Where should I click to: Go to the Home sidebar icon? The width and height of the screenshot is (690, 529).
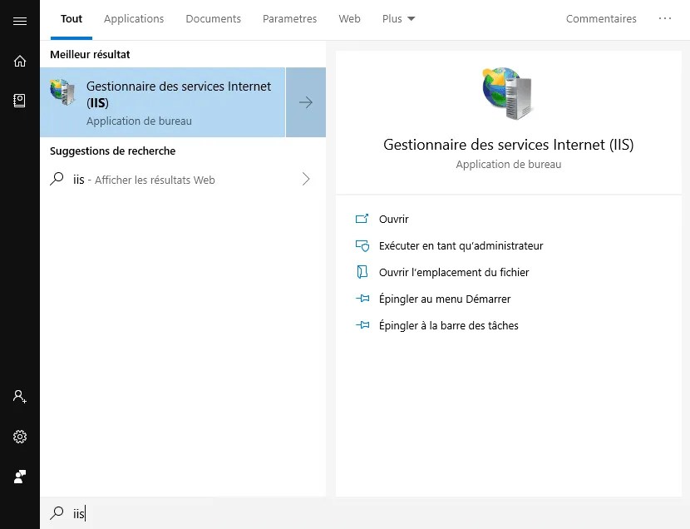click(x=20, y=61)
